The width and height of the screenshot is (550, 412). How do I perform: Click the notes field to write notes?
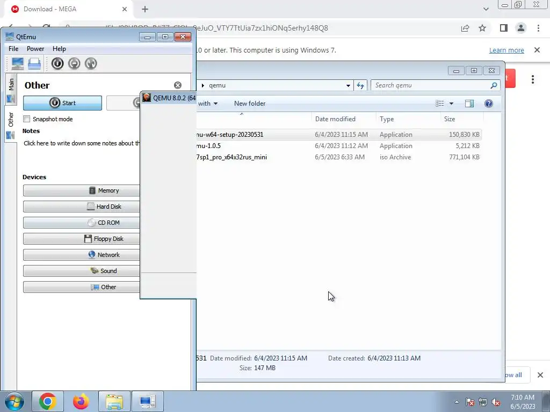pyautogui.click(x=82, y=143)
